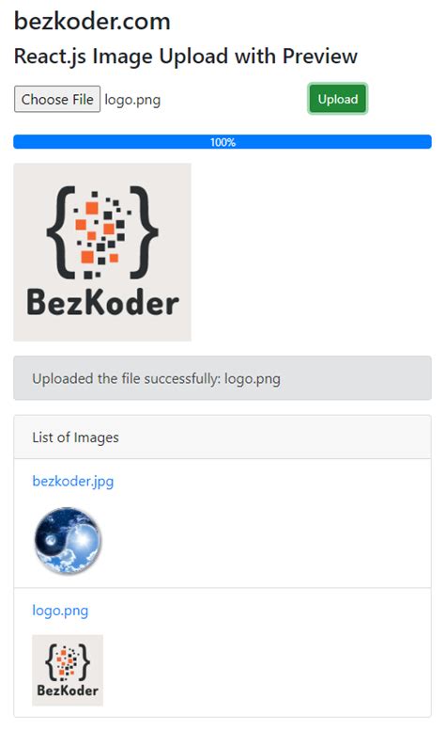Click the bezkoder.com heading

pos(92,22)
